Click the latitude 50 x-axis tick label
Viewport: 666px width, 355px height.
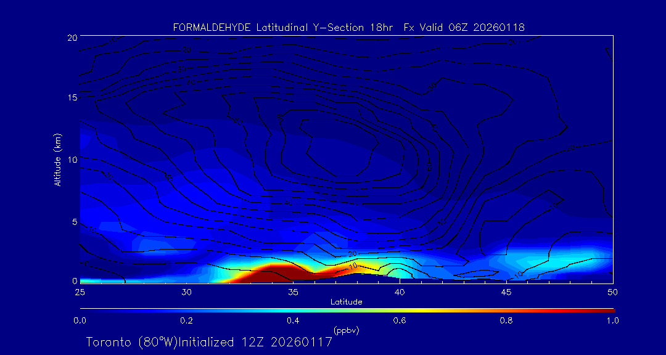point(612,292)
